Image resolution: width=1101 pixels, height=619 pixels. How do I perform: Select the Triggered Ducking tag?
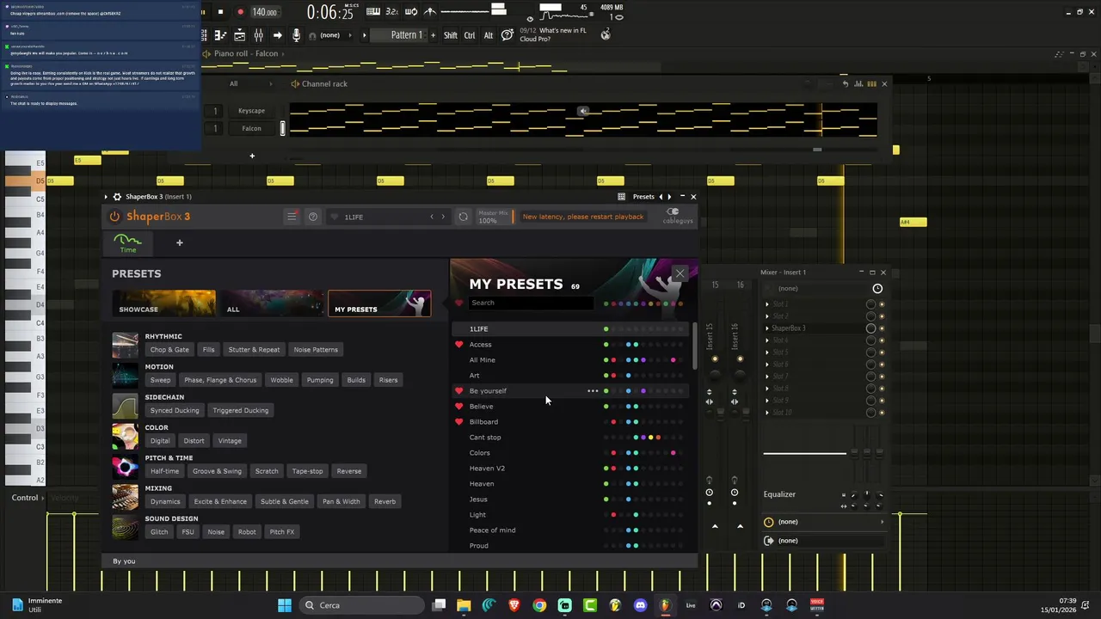pos(241,410)
